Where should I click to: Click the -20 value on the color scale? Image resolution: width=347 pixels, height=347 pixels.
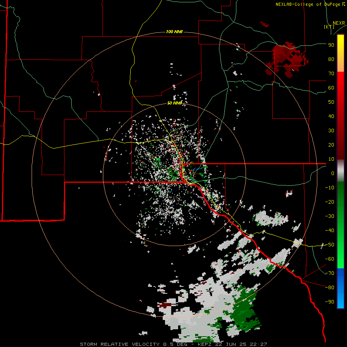pyautogui.click(x=330, y=202)
